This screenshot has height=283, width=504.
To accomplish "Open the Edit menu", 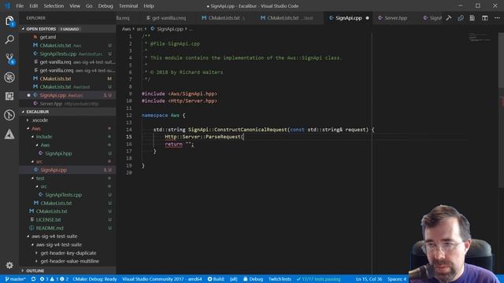I will click(33, 6).
